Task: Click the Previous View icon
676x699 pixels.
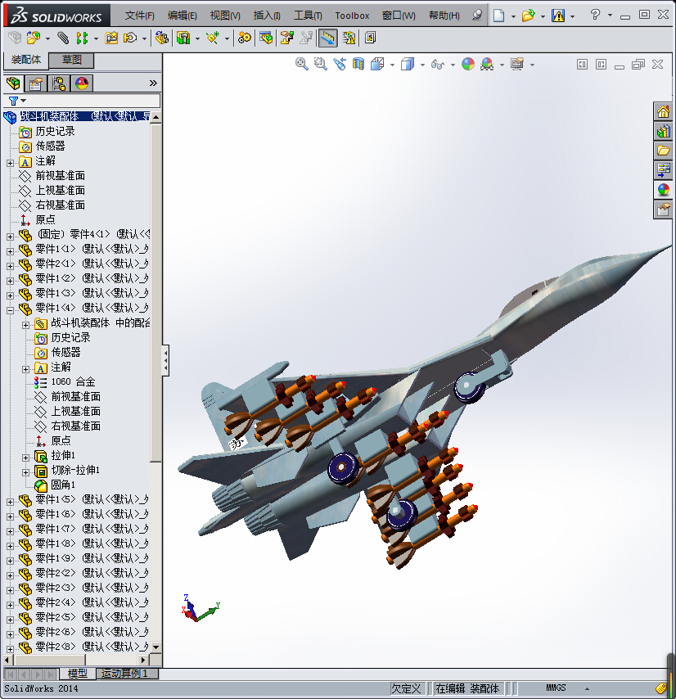Action: point(340,64)
